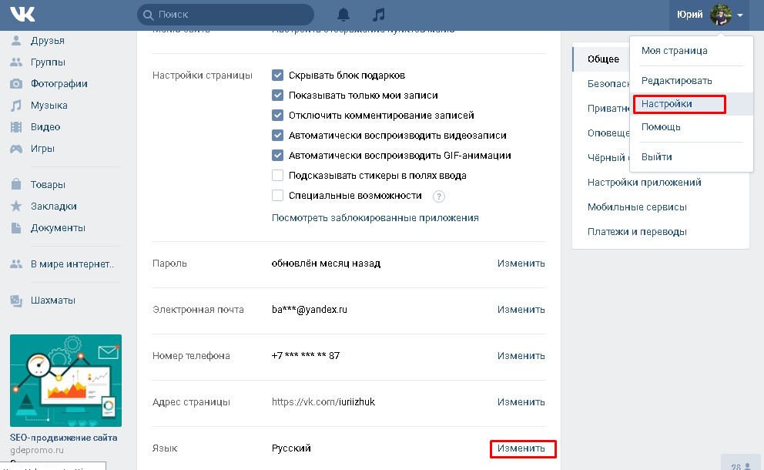Click the Фотографии camera icon
This screenshot has height=470, width=764.
(16, 83)
